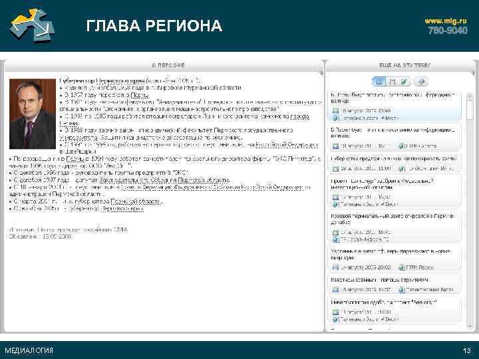Click source icon in 'Губернатор предложил' card
The width and height of the screenshot is (479, 359).
[402, 168]
